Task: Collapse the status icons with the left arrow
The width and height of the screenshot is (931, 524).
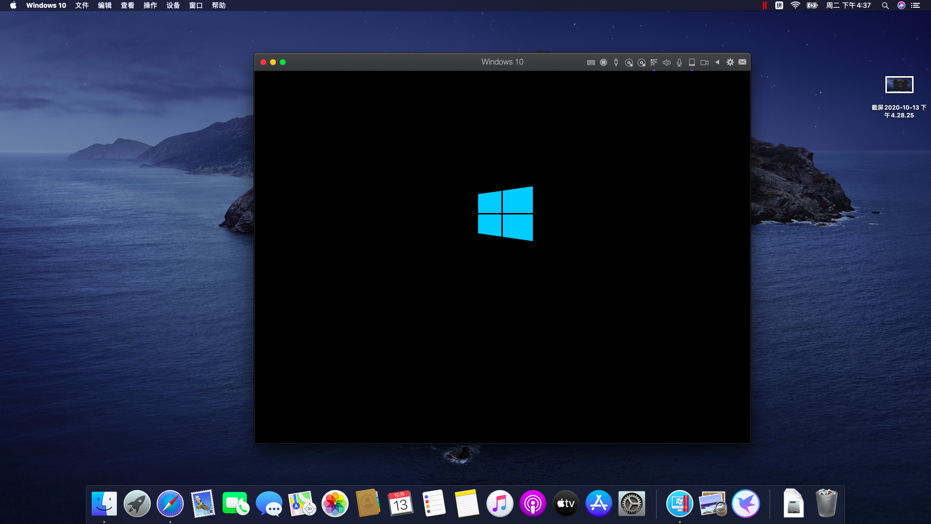Action: click(x=717, y=62)
